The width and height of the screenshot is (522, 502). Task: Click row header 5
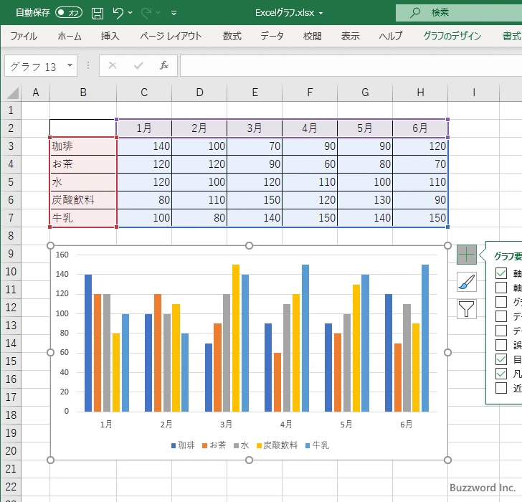tap(11, 181)
